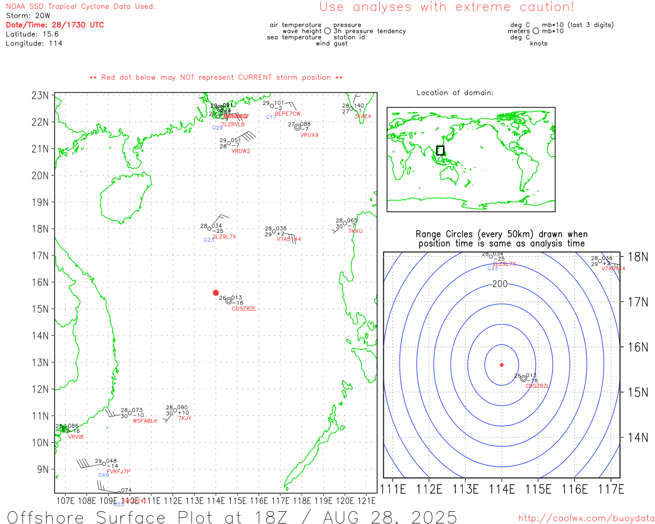Click the station circle above 9EPE7CW

[x=272, y=106]
